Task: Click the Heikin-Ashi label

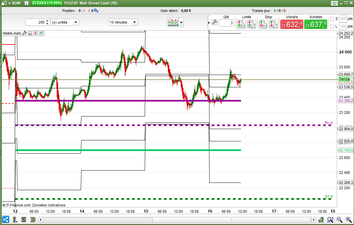Action: coord(12,33)
